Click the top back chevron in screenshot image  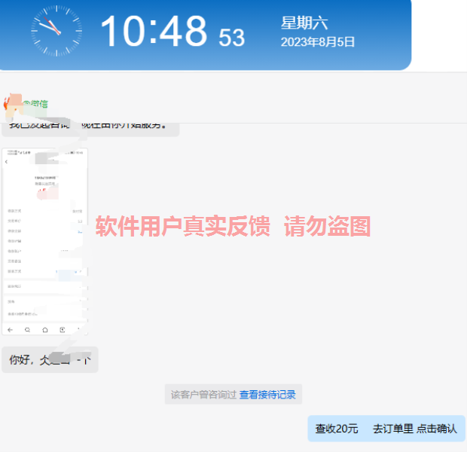pos(7,161)
